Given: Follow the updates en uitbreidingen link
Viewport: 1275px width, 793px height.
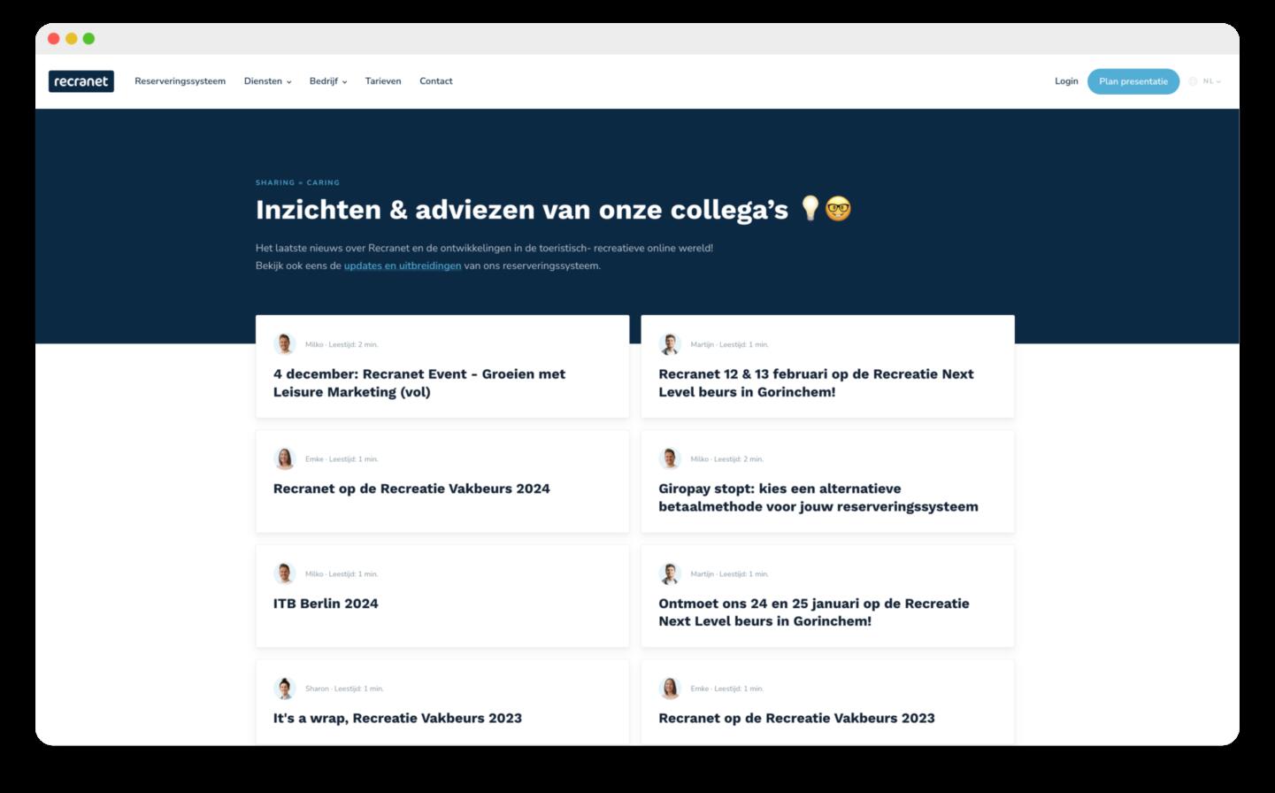Looking at the screenshot, I should pos(402,266).
